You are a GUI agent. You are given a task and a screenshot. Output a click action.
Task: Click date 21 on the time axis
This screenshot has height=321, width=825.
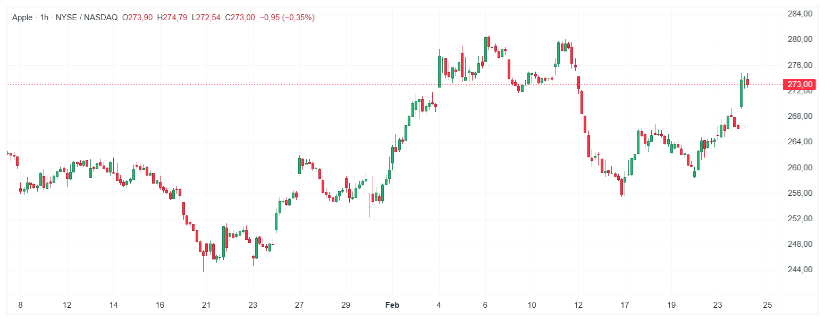tap(206, 305)
